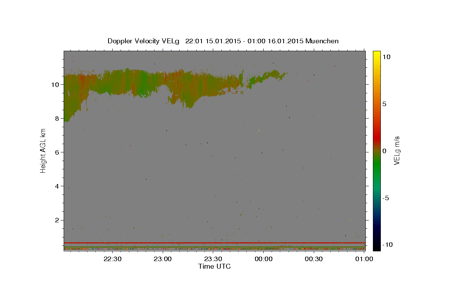
Task: Click colorbar label 10 at top
Action: point(386,56)
